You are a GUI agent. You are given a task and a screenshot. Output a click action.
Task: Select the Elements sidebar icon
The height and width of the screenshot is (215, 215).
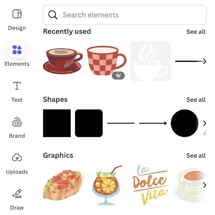point(17,50)
